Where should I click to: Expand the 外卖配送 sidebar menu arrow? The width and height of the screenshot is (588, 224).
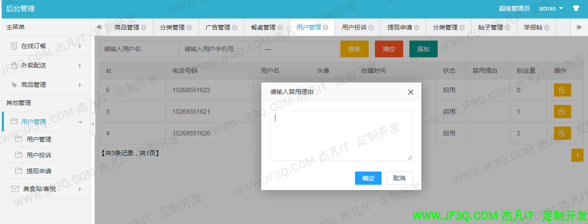(x=80, y=65)
